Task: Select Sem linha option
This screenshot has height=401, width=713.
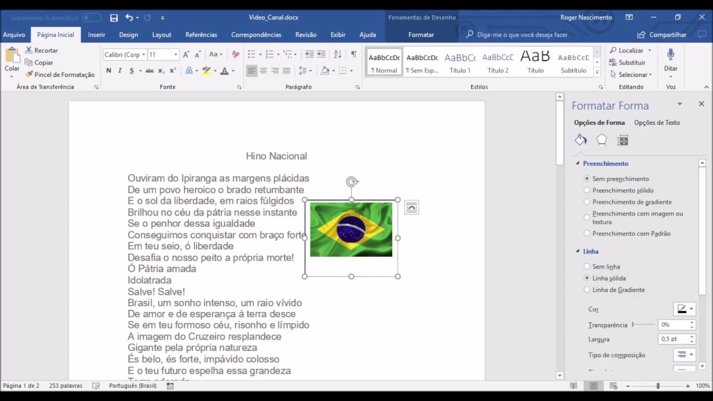Action: 587,267
